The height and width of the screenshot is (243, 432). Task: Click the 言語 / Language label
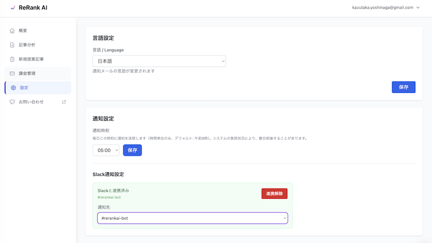tap(108, 50)
